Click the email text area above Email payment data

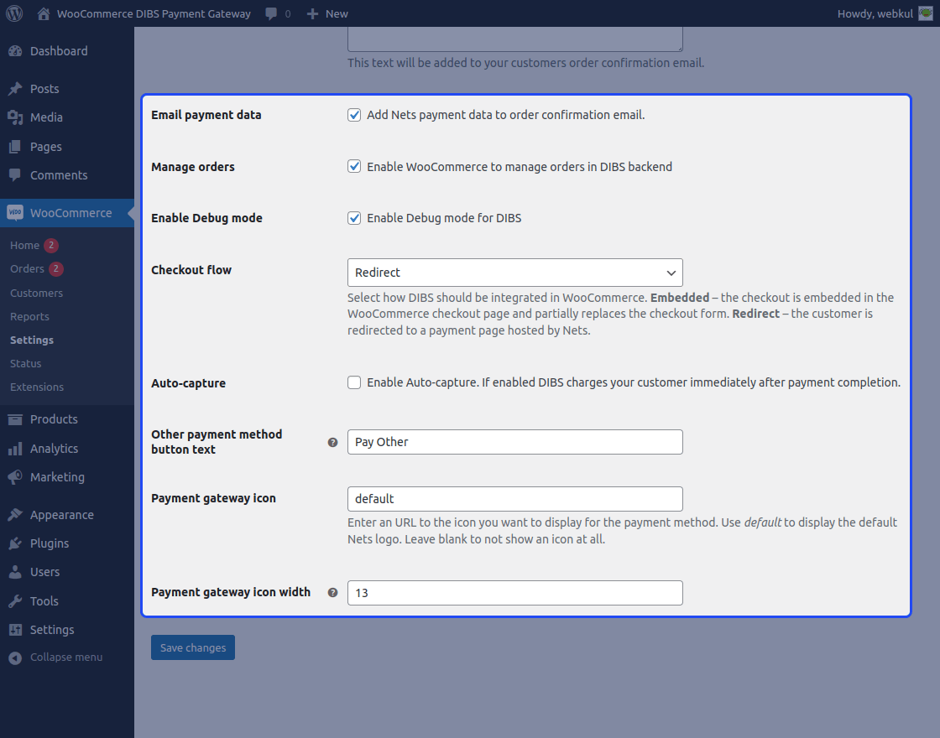click(515, 39)
